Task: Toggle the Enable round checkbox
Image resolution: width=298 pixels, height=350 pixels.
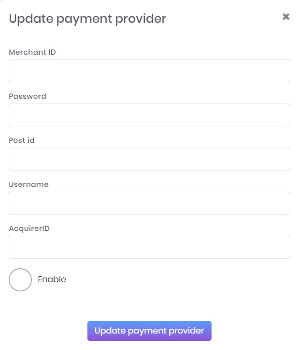Action: pyautogui.click(x=20, y=279)
